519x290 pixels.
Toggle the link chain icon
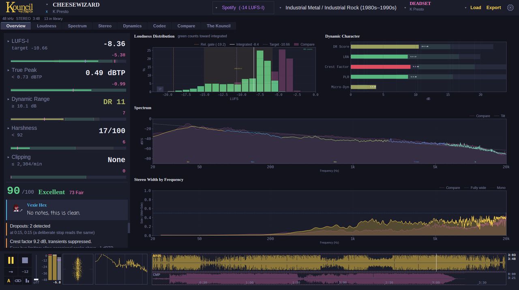[18, 280]
